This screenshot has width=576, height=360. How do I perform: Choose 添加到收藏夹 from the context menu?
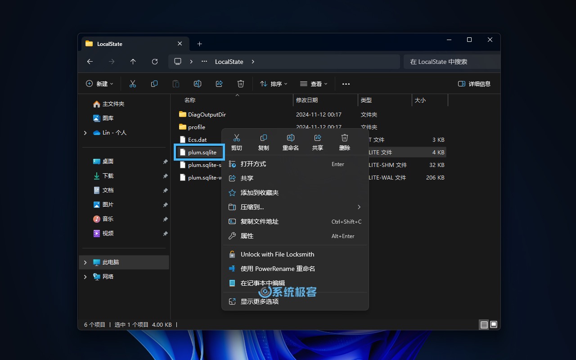point(295,193)
